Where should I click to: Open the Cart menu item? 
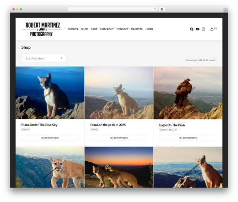coord(94,29)
